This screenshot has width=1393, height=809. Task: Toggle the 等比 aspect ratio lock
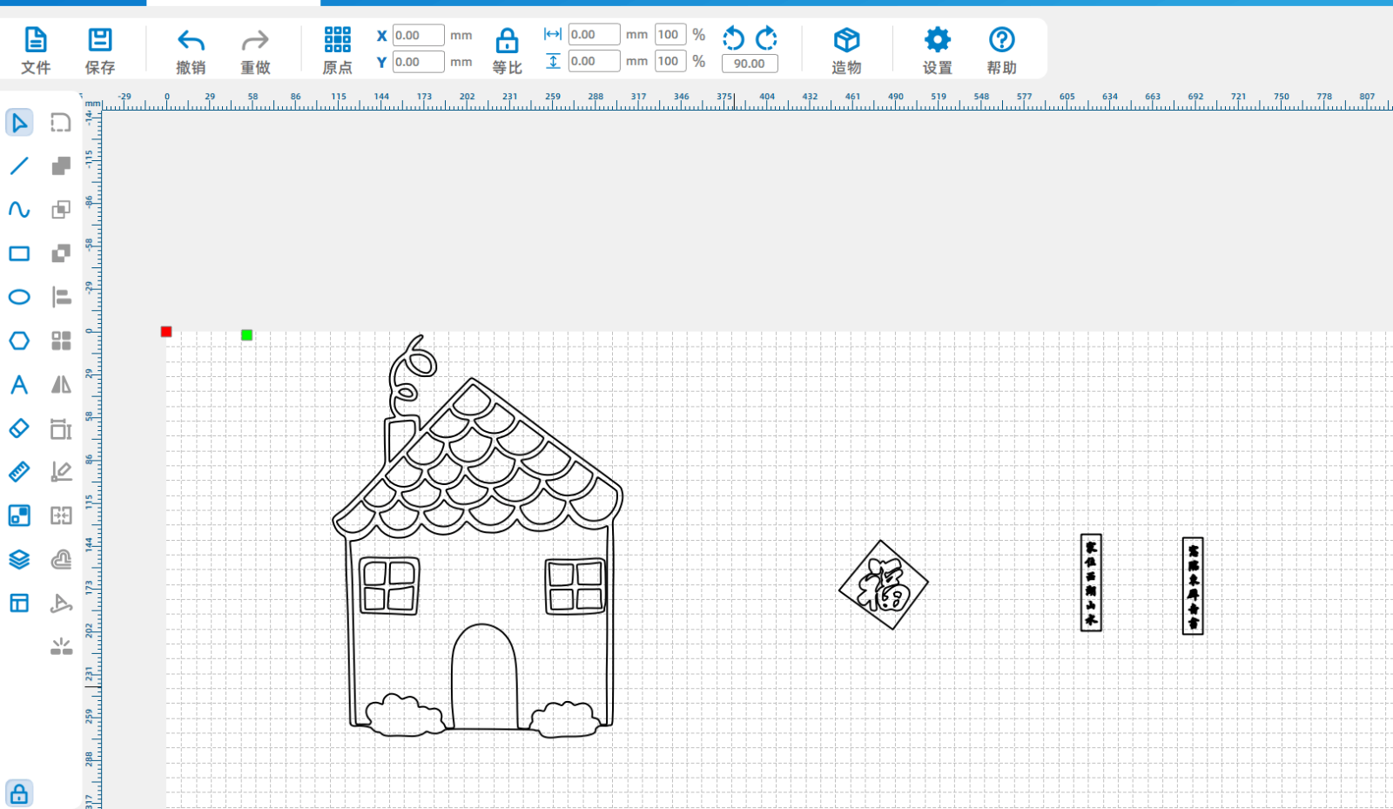pos(507,51)
